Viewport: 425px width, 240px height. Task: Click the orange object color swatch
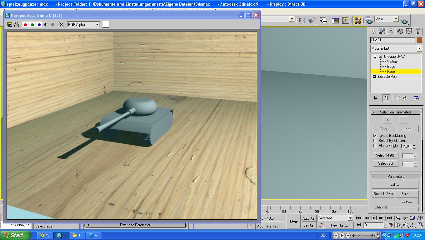coord(419,40)
